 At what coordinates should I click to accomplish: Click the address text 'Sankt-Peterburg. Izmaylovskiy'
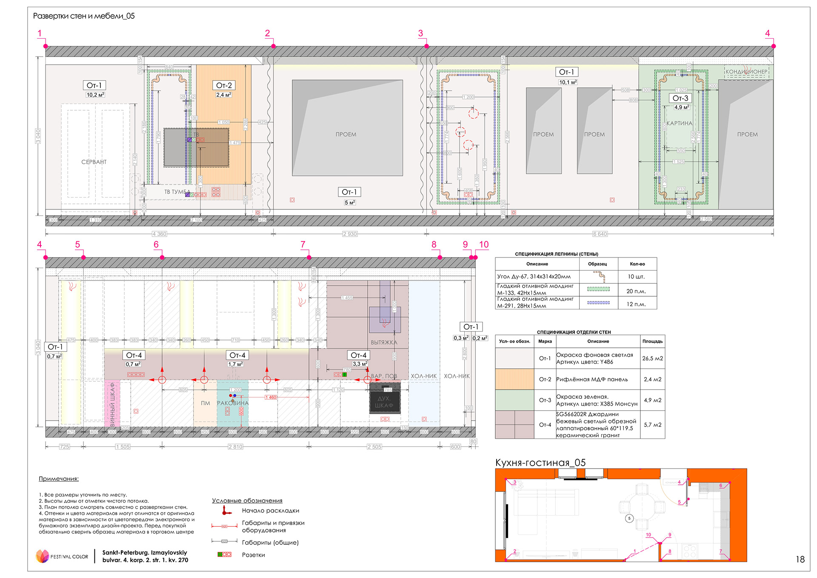(x=145, y=552)
